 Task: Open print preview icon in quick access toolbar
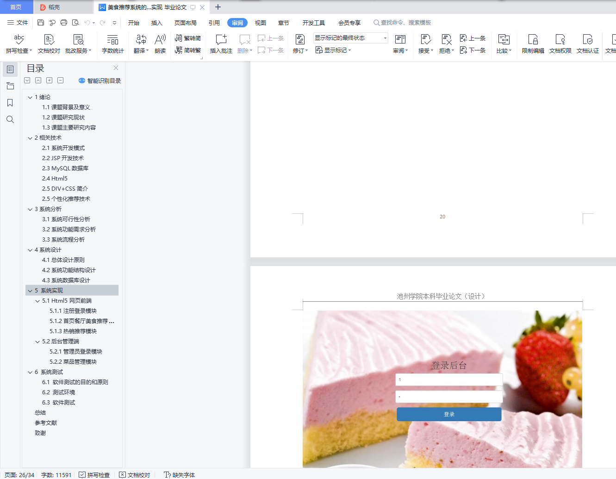(75, 22)
